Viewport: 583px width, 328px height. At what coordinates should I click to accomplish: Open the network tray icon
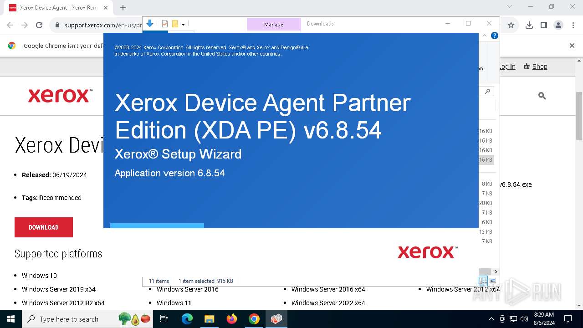[x=513, y=319]
